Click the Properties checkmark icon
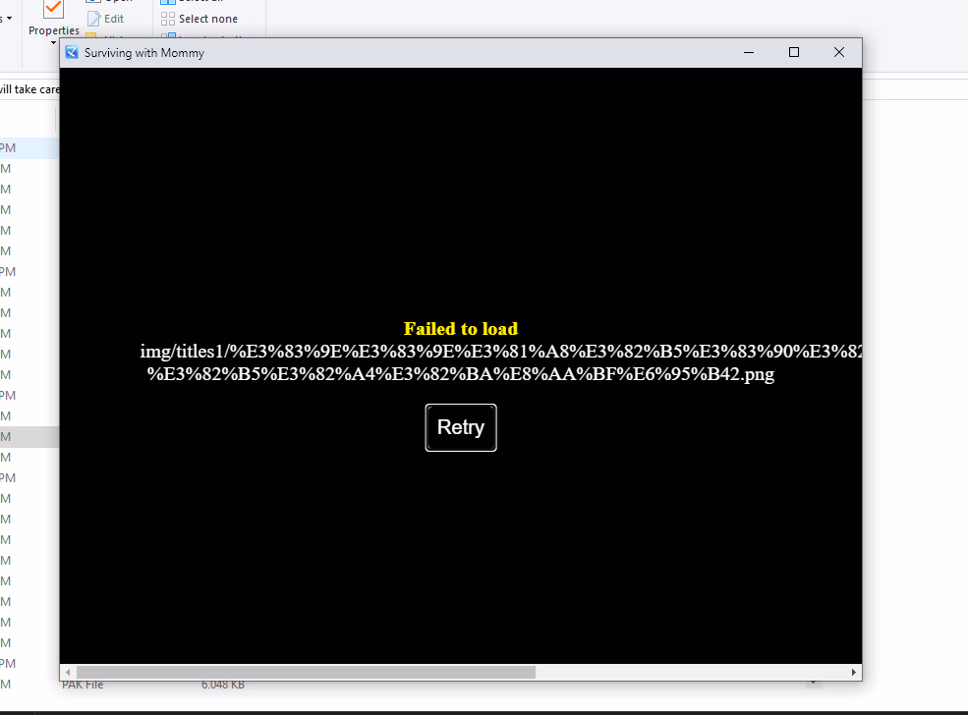The image size is (968, 715). [x=53, y=9]
